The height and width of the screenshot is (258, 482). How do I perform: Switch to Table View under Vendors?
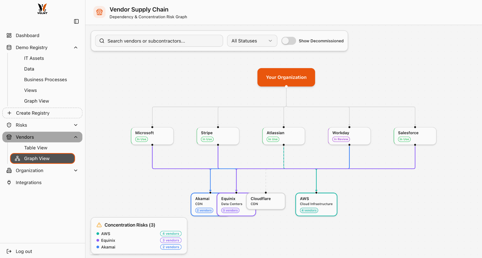(36, 148)
